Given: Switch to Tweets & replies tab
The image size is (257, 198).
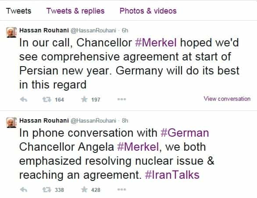Looking at the screenshot, I should [75, 11].
